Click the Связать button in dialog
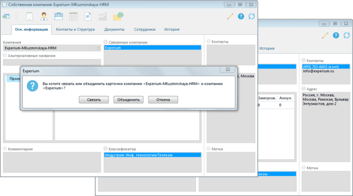 pyautogui.click(x=94, y=100)
